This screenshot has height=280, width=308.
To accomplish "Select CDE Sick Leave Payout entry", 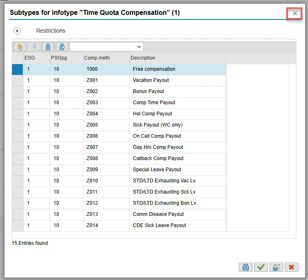I will point(159,225).
